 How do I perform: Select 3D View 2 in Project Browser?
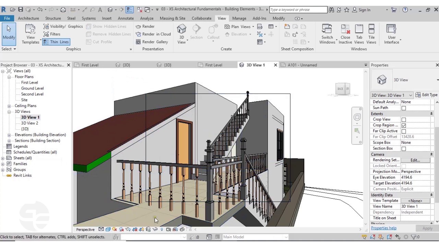(29, 123)
